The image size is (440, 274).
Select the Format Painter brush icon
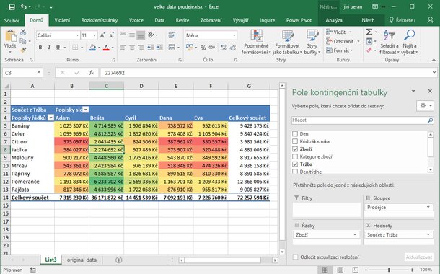23,50
